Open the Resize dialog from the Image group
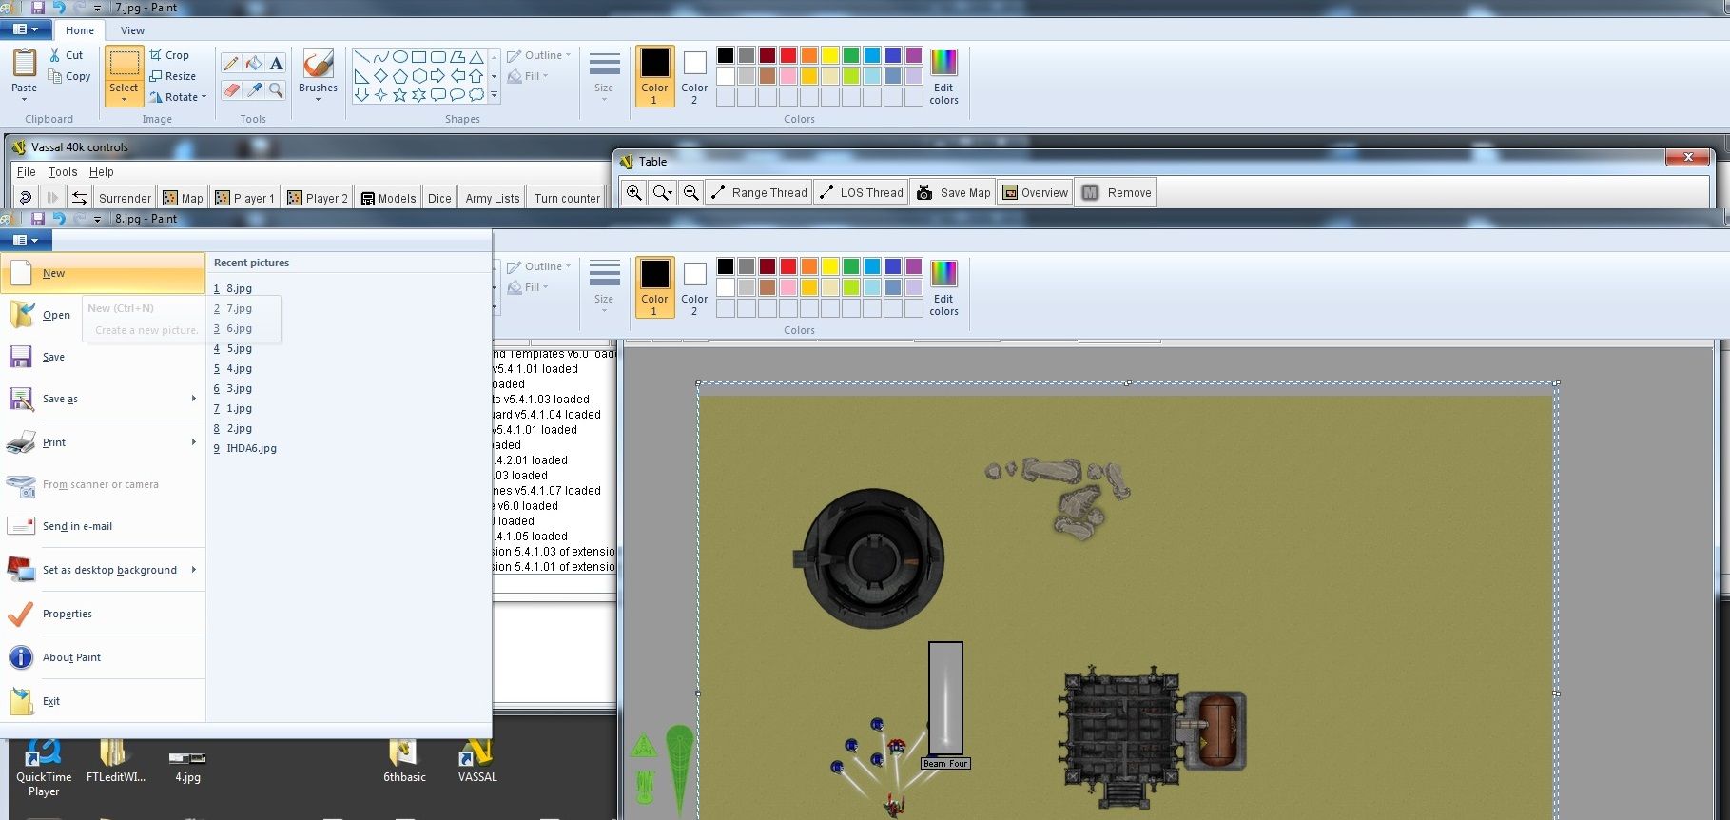 click(x=172, y=76)
